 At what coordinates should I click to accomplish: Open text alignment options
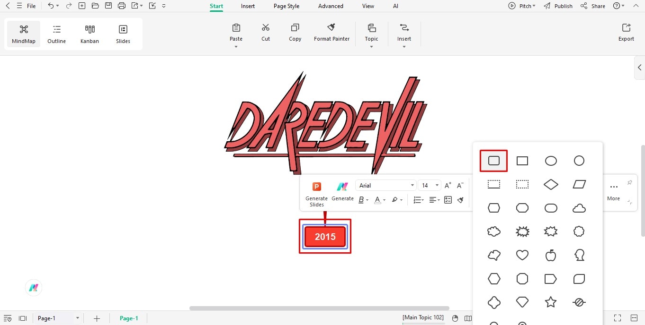pyautogui.click(x=434, y=200)
